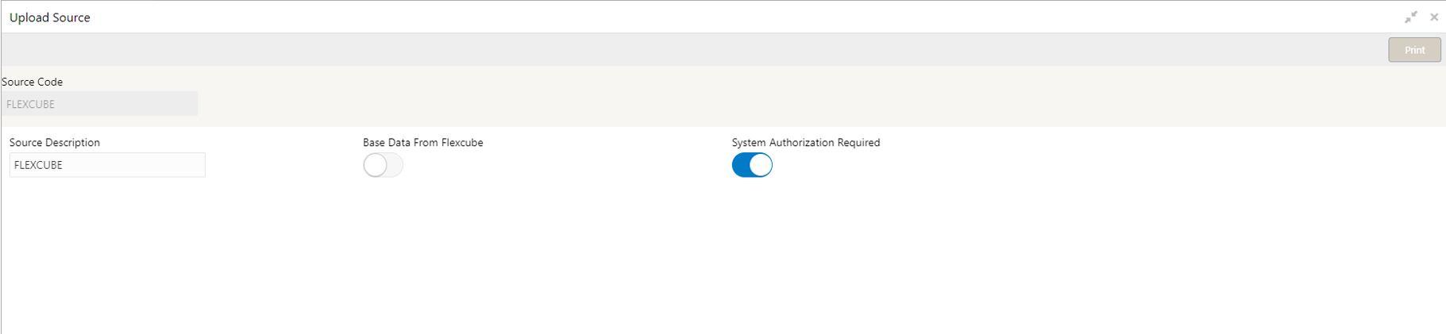Screen dimensions: 1446x334
Task: Click the Source Code field containing FLEXCUBE
Action: (x=99, y=104)
